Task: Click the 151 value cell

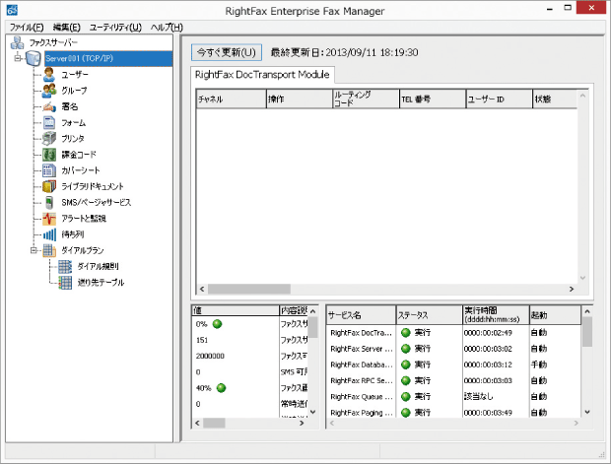Action: (202, 340)
